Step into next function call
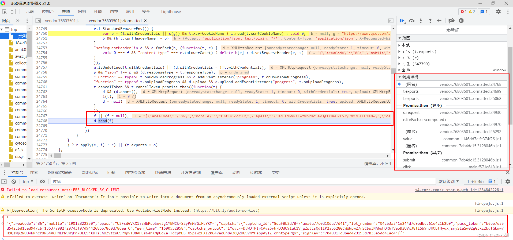The width and height of the screenshot is (513, 240). (x=421, y=21)
